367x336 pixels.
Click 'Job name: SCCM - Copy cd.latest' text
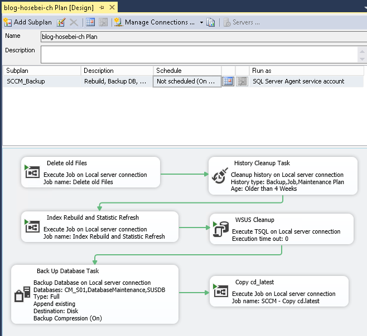(276, 301)
